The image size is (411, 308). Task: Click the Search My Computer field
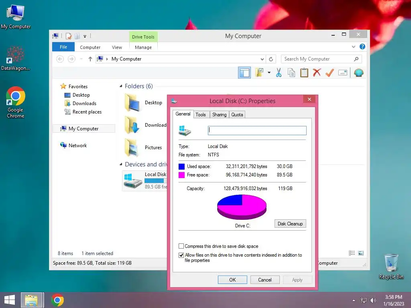tap(321, 59)
